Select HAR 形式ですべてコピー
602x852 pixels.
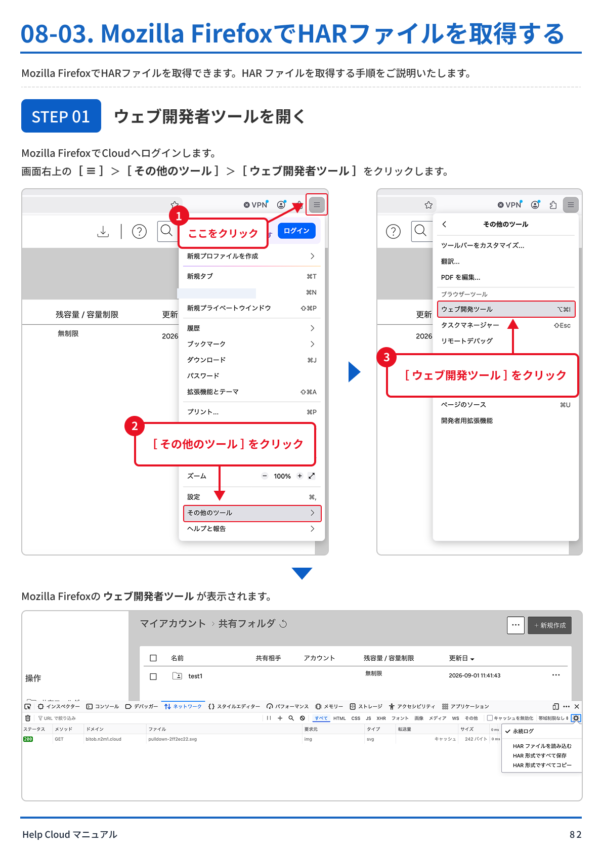tap(542, 765)
